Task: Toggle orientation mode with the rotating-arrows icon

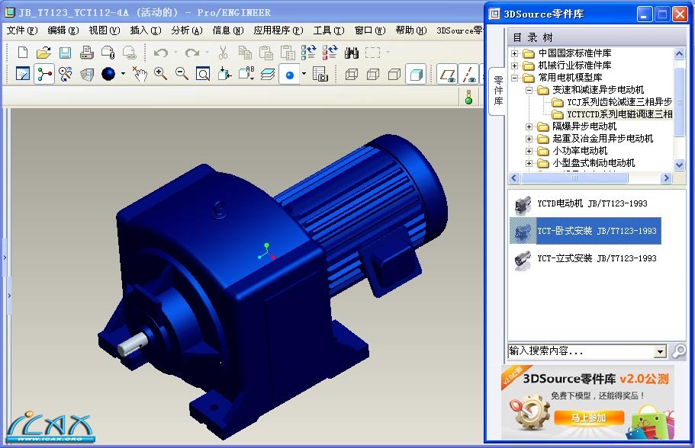Action: (x=65, y=73)
